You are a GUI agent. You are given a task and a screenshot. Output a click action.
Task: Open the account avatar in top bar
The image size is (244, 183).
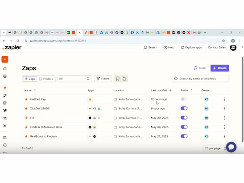(233, 47)
